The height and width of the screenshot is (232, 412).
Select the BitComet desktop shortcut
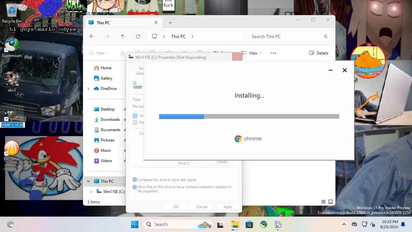12,151
